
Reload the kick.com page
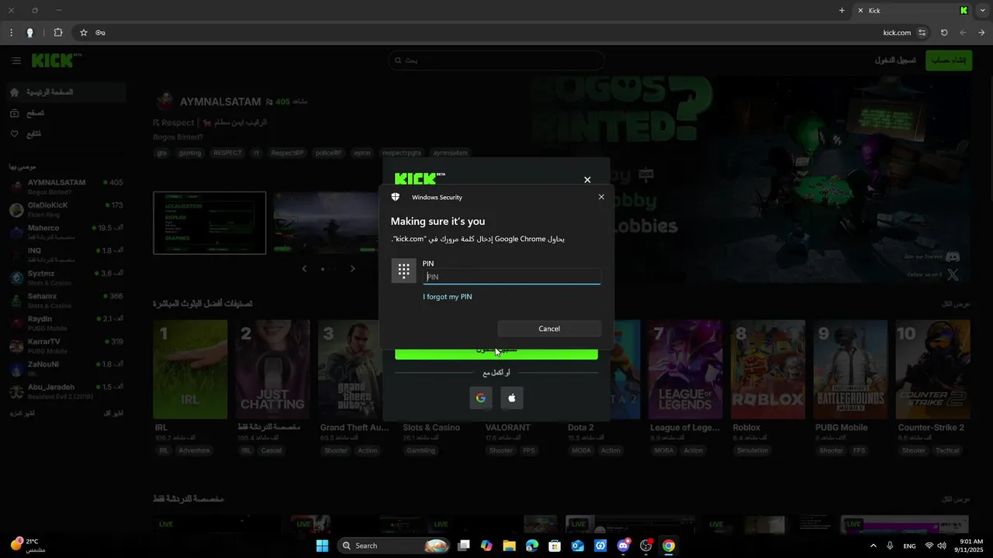(944, 33)
